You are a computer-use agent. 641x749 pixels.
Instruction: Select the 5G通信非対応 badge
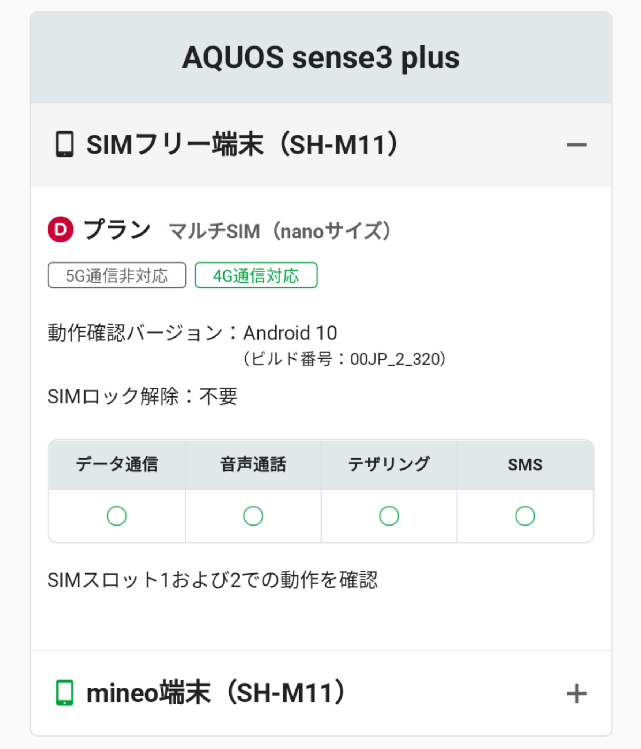[x=117, y=275]
